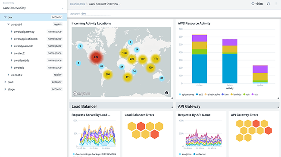Expand the aws/apigateway namespace node
281x157 pixels.
[x=12, y=32]
